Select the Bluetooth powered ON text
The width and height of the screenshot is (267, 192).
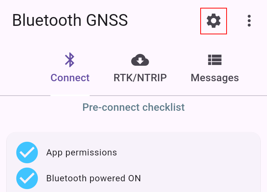pos(93,178)
